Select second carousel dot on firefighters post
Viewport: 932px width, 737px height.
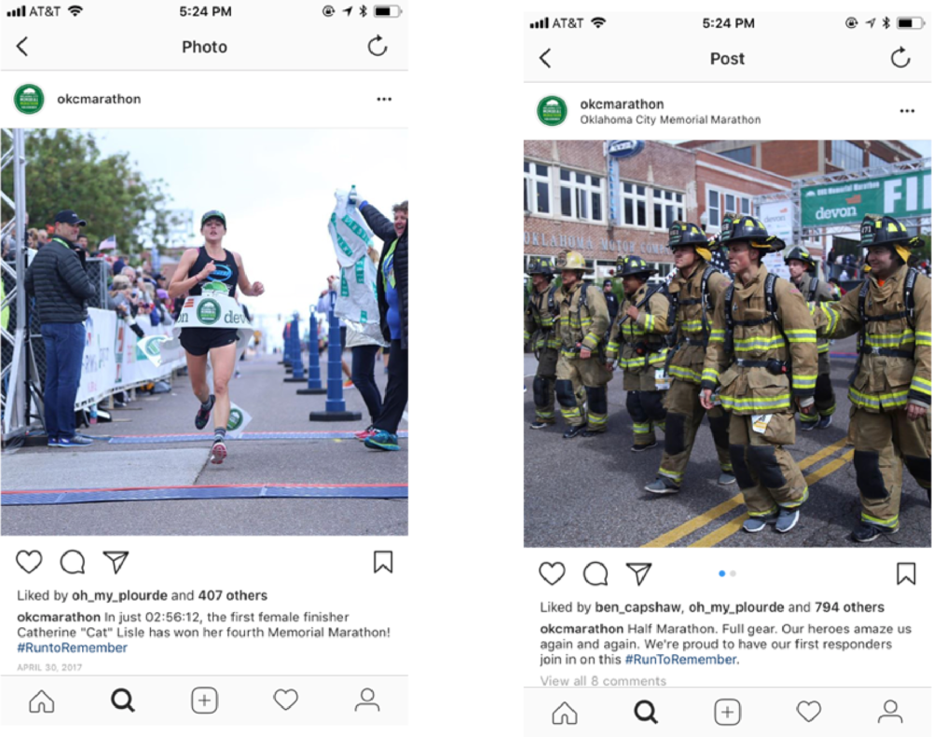pos(733,574)
